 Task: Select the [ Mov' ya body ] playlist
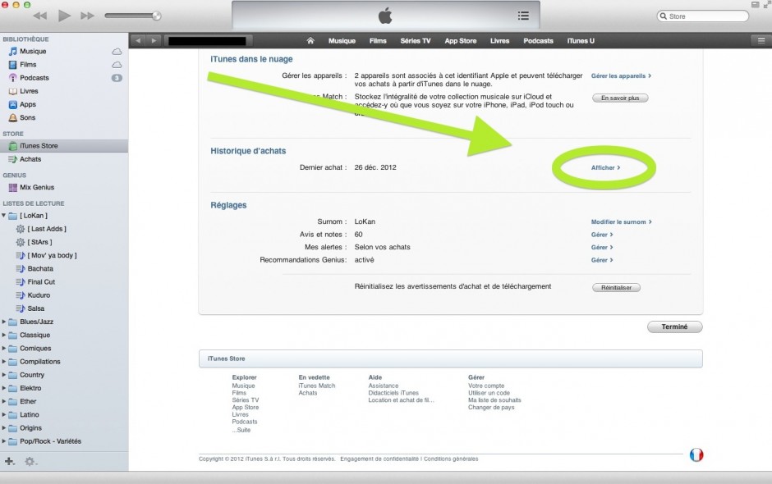coord(53,255)
